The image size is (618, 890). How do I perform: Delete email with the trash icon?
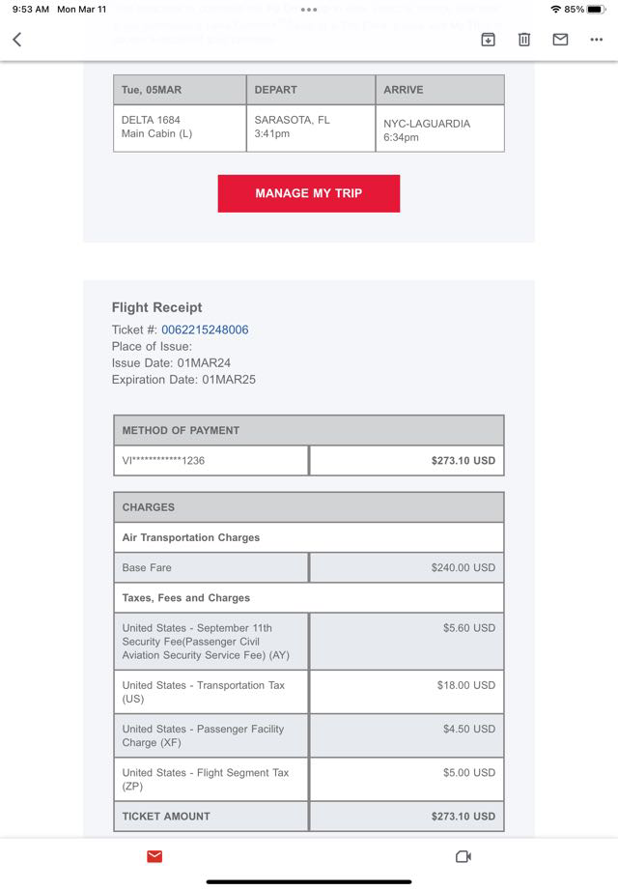[x=523, y=40]
